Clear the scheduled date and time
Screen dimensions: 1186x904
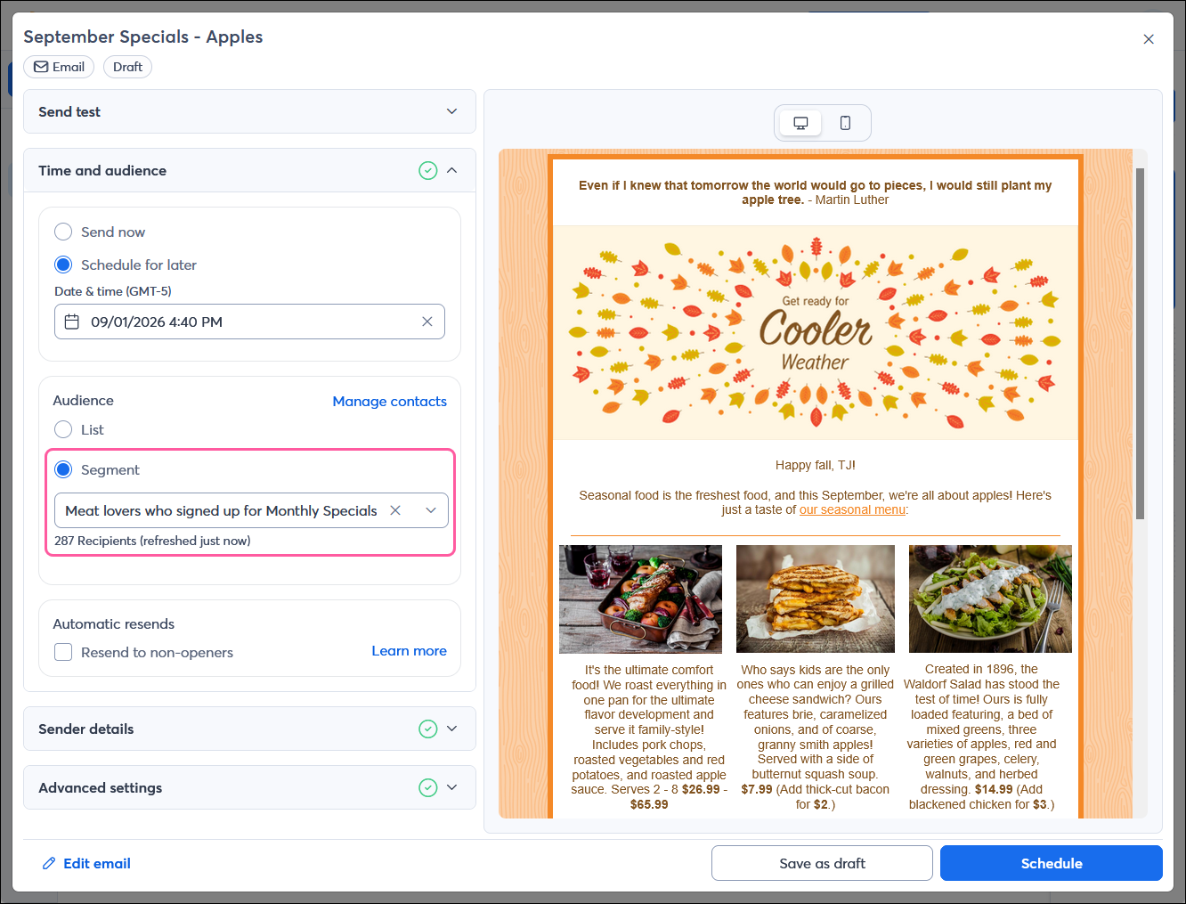pyautogui.click(x=426, y=322)
